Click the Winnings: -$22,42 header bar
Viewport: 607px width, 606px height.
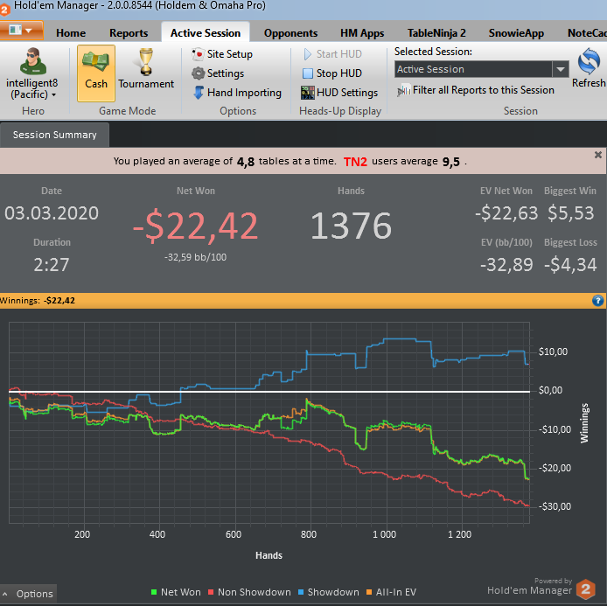303,301
